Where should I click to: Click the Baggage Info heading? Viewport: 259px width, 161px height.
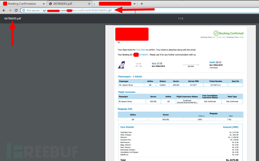pos(125,109)
